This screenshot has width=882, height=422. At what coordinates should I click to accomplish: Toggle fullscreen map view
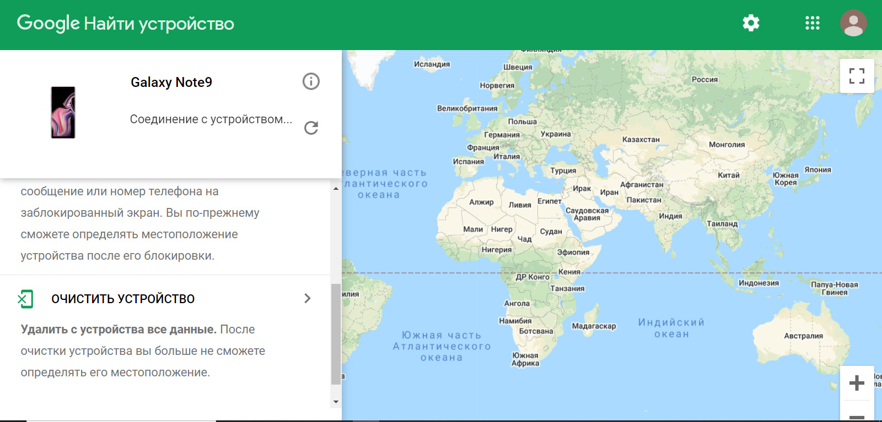[857, 76]
